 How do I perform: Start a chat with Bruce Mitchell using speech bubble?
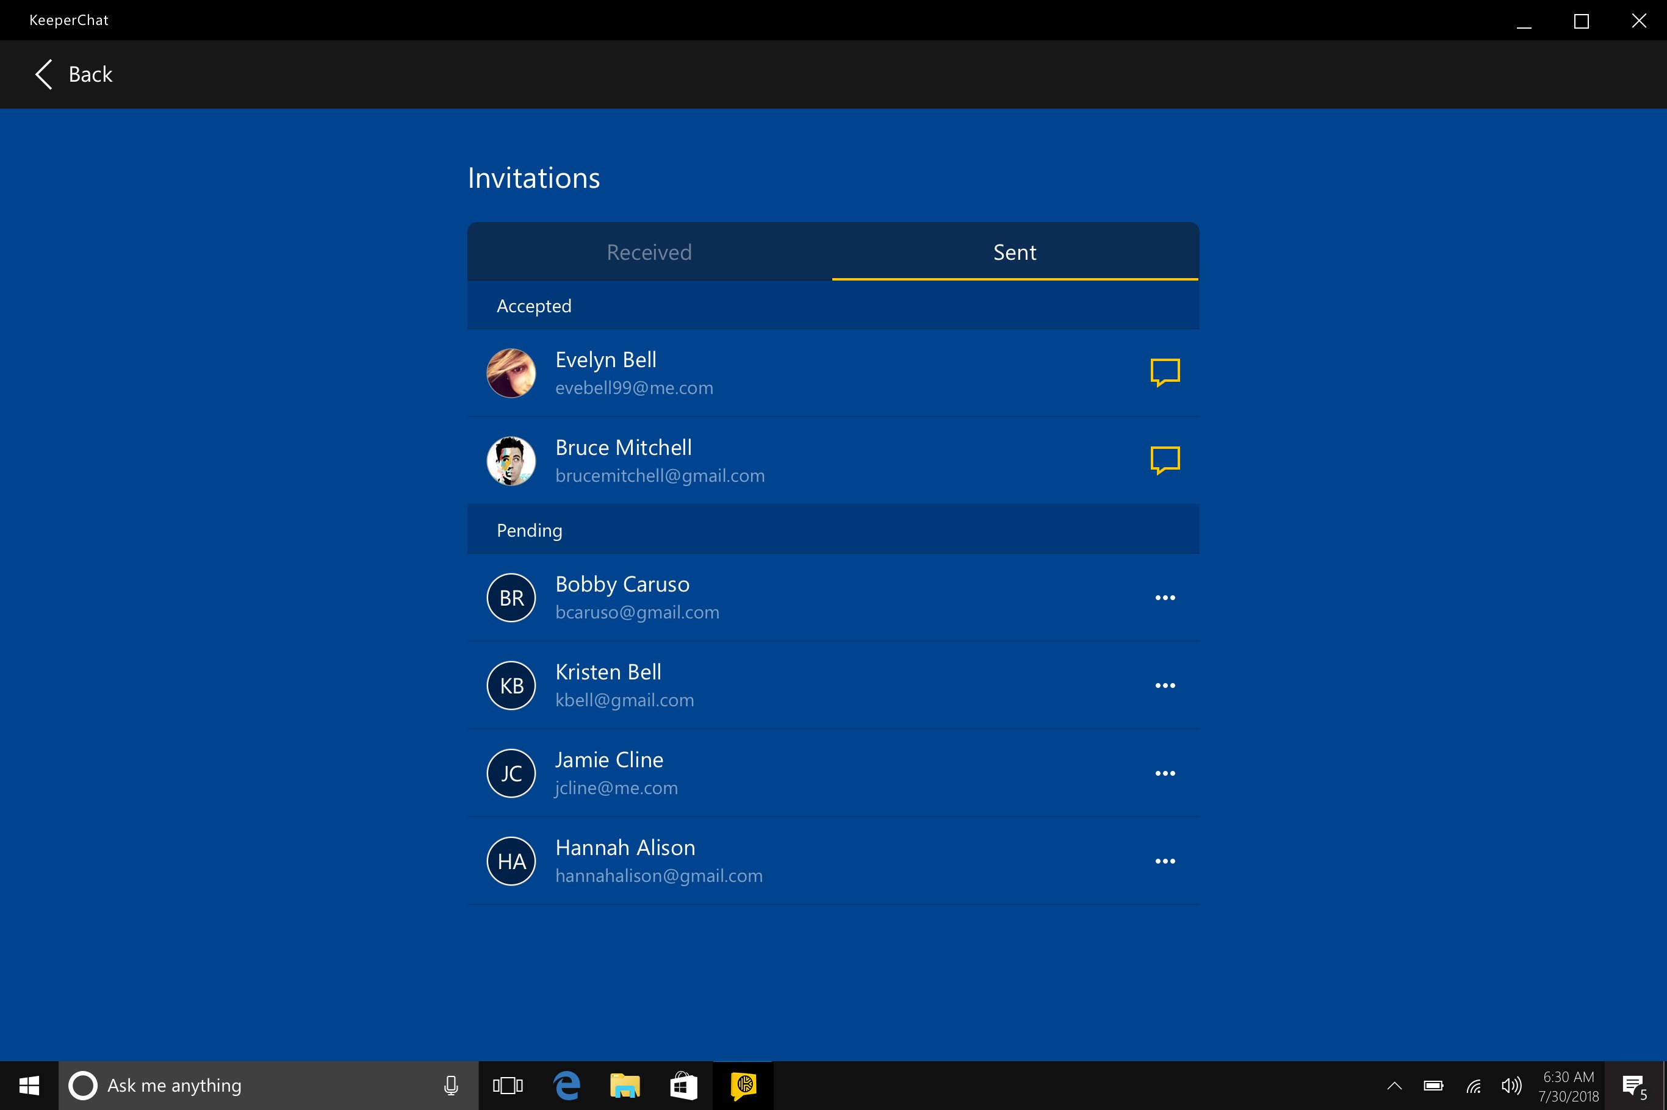[x=1165, y=460]
